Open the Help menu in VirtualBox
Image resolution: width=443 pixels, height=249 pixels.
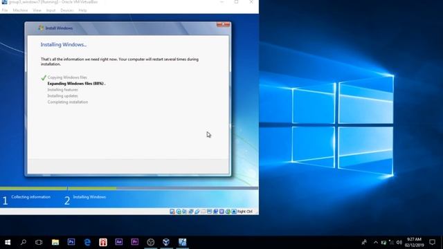(x=82, y=10)
